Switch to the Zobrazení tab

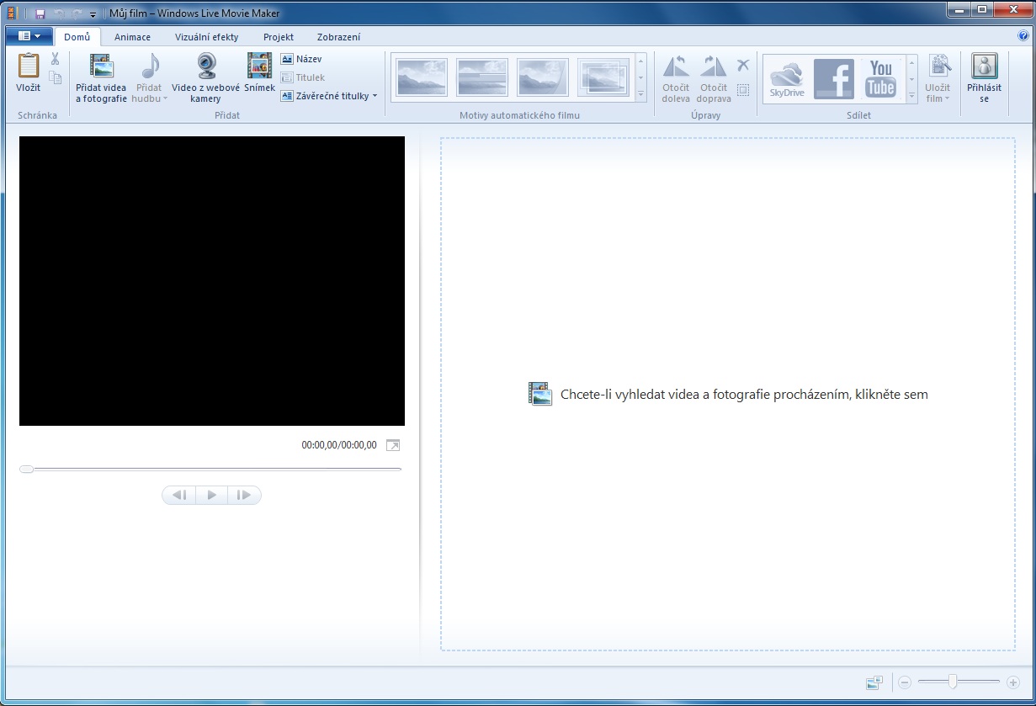coord(339,37)
